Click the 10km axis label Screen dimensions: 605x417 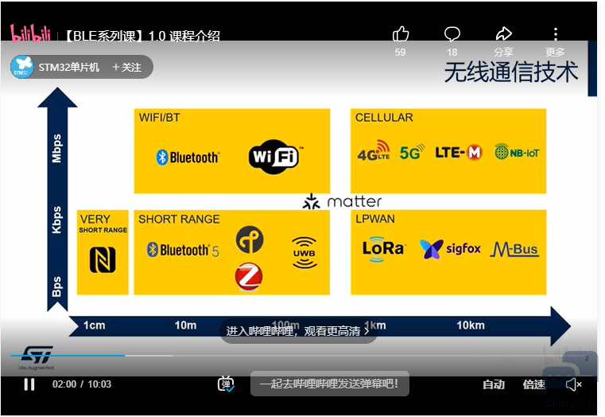coord(471,325)
